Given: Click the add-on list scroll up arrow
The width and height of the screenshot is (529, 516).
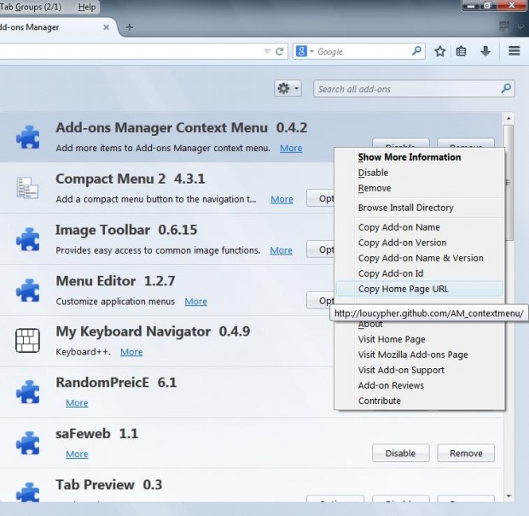Looking at the screenshot, I should pos(509,119).
